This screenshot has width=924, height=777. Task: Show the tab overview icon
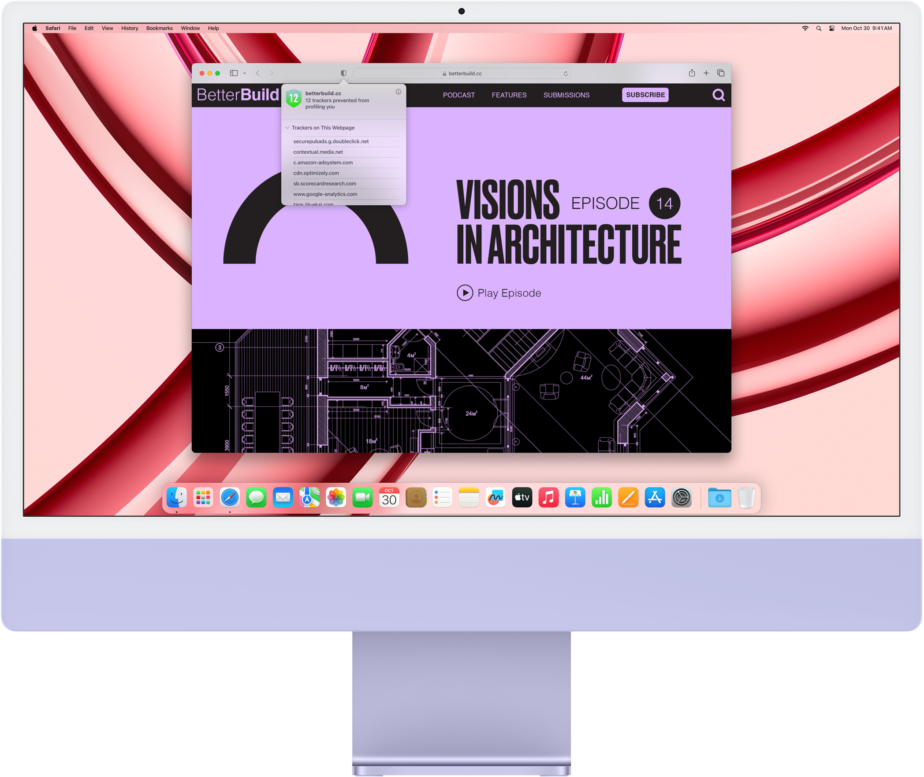pos(721,73)
